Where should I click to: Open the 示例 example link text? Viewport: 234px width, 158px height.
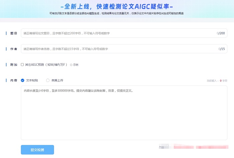coord(76,65)
